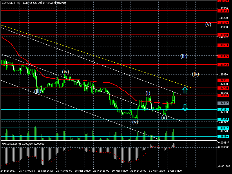Select the red 1.19179 price level label

223,23
